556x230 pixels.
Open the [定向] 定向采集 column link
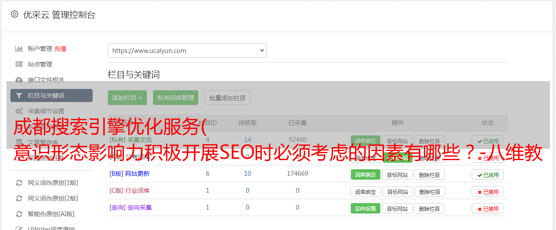(x=131, y=207)
